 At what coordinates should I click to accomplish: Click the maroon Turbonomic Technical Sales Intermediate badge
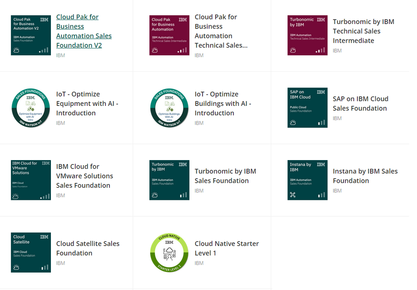click(x=307, y=35)
